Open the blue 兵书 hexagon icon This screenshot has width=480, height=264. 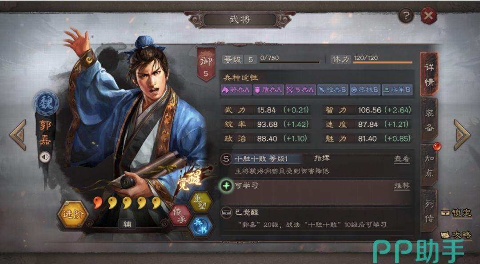pyautogui.click(x=200, y=227)
